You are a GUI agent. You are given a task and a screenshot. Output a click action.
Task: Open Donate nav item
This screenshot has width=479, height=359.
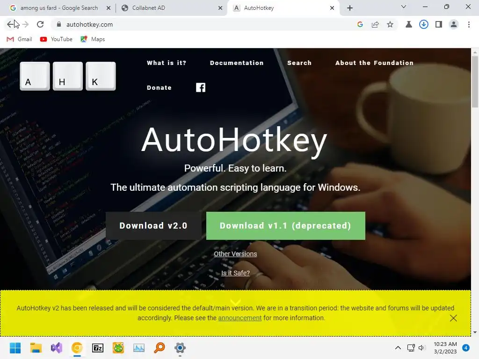tap(159, 87)
